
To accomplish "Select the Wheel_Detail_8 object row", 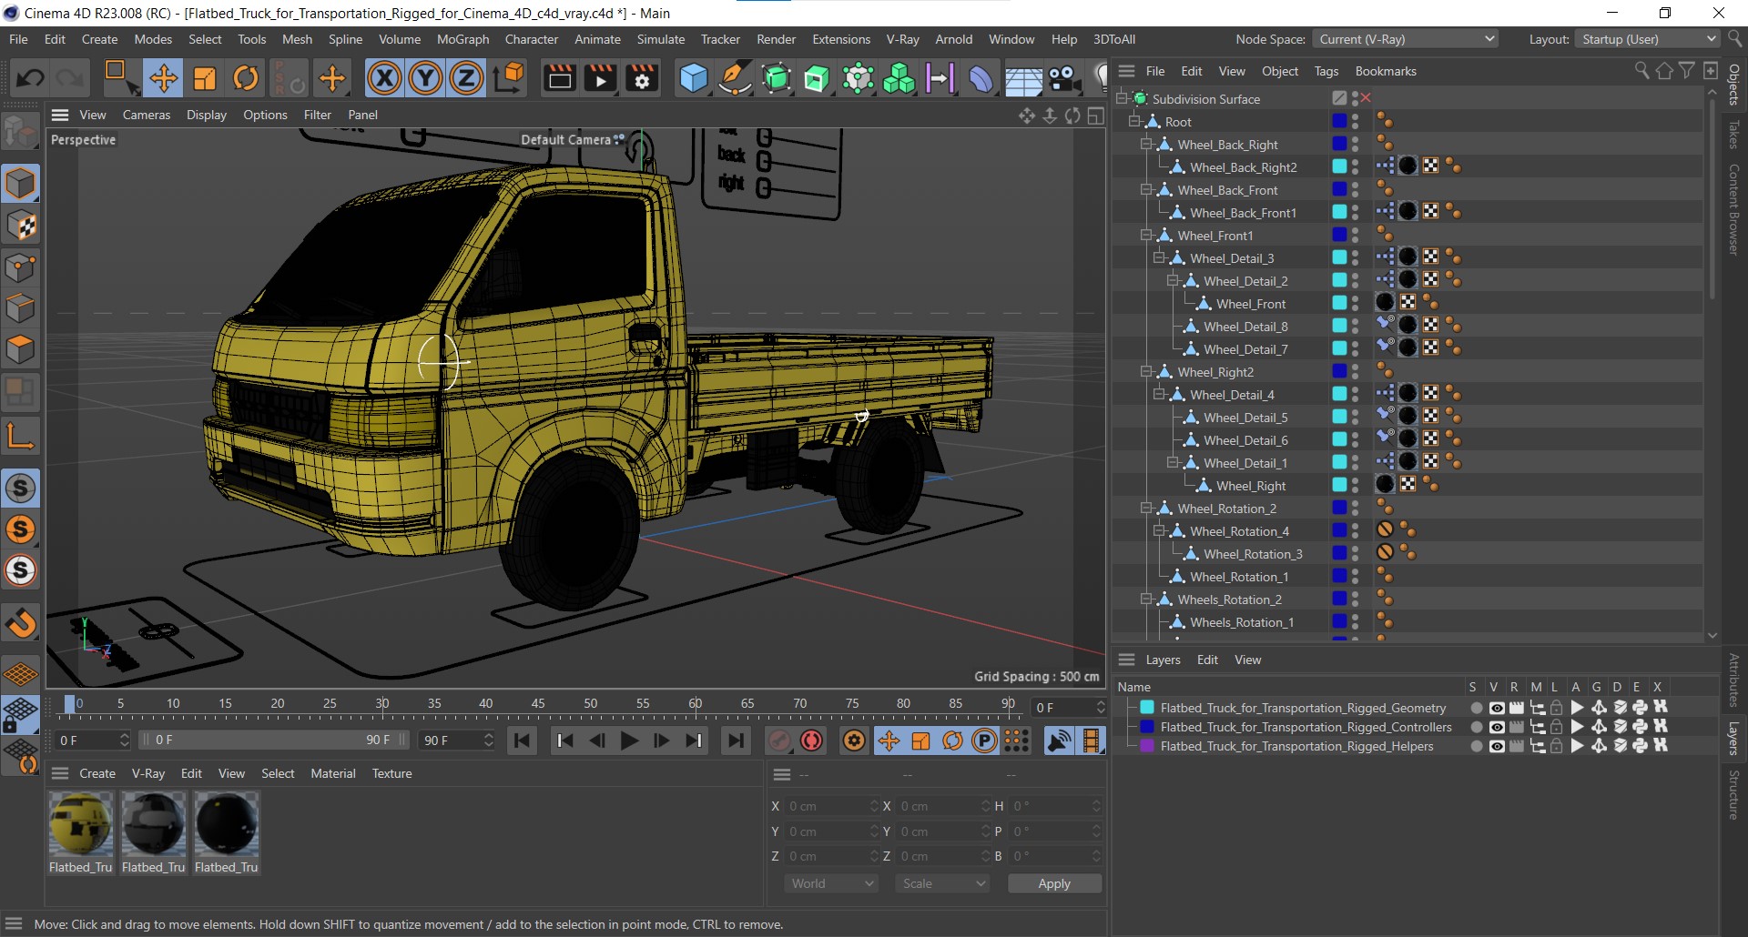I will 1245,326.
